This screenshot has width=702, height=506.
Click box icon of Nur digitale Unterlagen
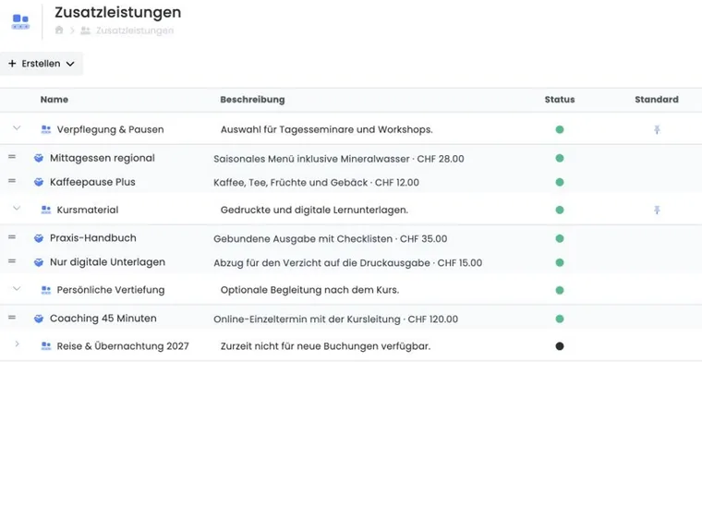tap(39, 262)
